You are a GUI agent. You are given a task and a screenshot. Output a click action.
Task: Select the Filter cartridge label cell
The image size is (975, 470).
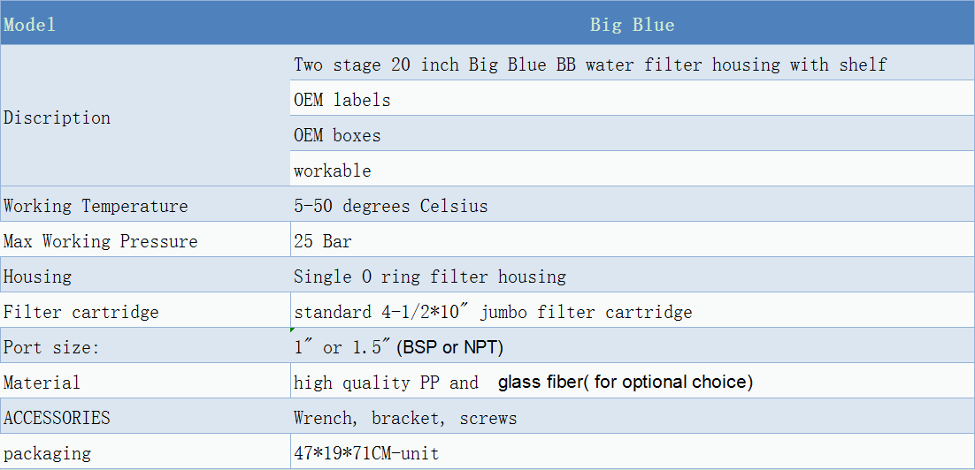coord(145,310)
